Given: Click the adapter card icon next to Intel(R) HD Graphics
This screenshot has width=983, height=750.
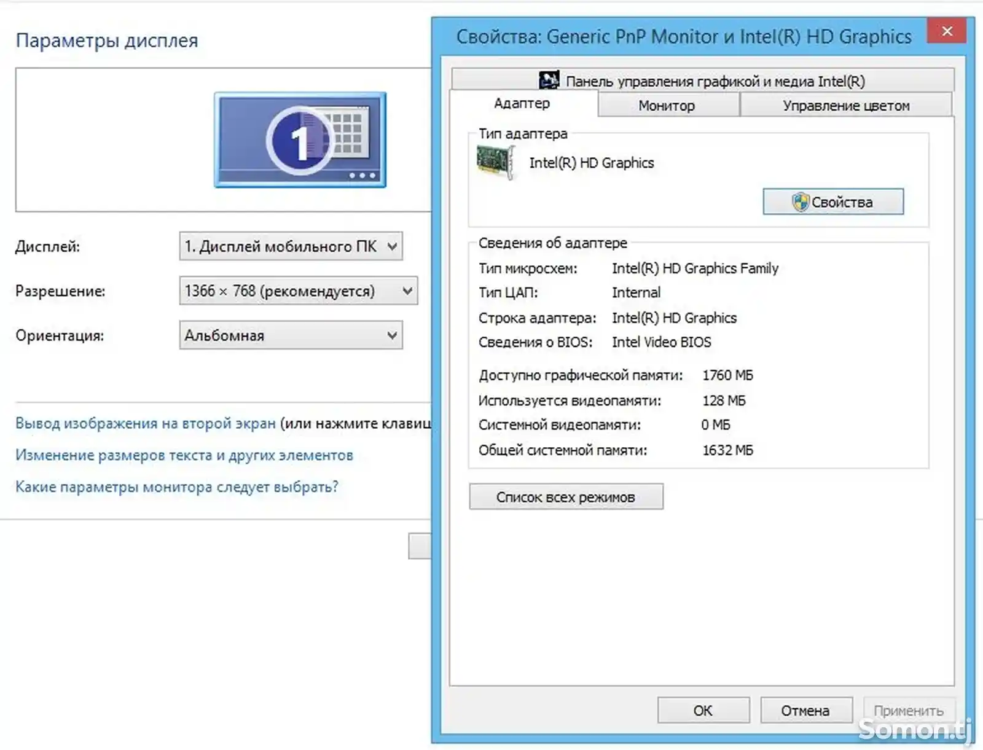Looking at the screenshot, I should [x=495, y=162].
